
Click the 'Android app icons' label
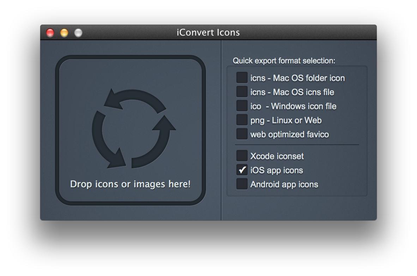pyautogui.click(x=284, y=184)
